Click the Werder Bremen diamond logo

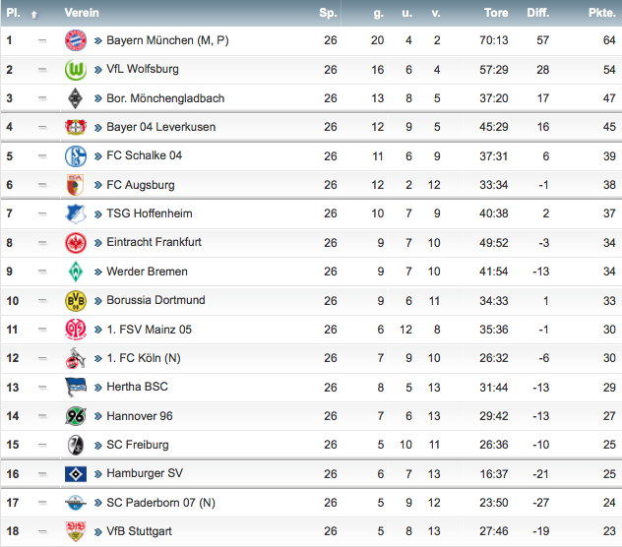(76, 272)
